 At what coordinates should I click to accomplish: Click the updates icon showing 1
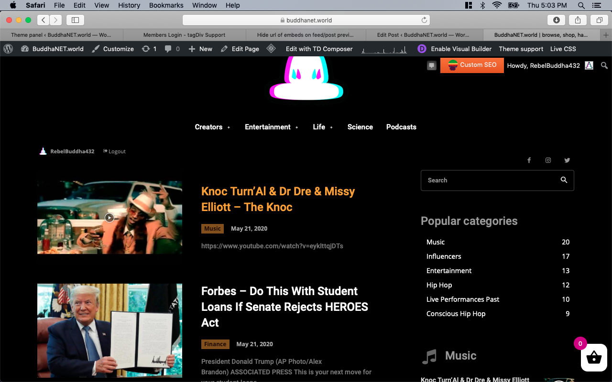pyautogui.click(x=149, y=49)
